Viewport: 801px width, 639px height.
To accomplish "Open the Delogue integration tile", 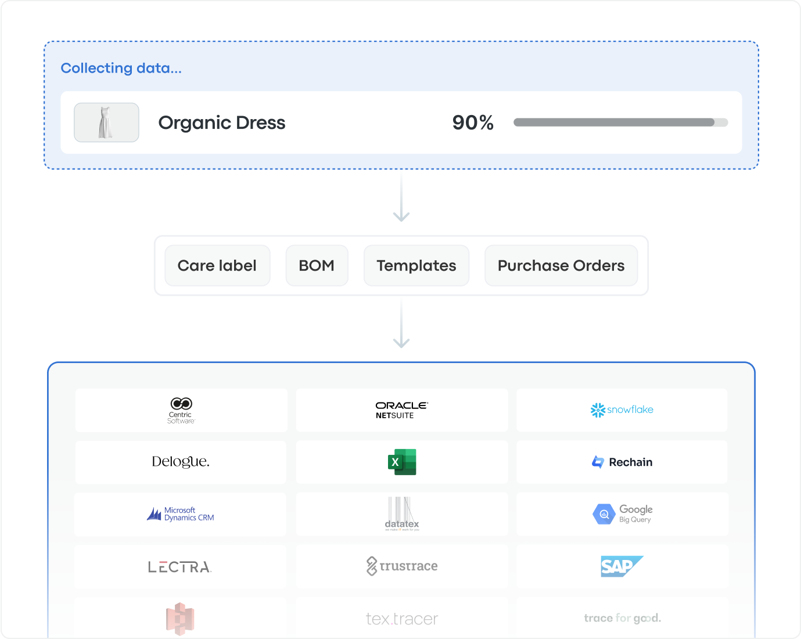I will [181, 462].
